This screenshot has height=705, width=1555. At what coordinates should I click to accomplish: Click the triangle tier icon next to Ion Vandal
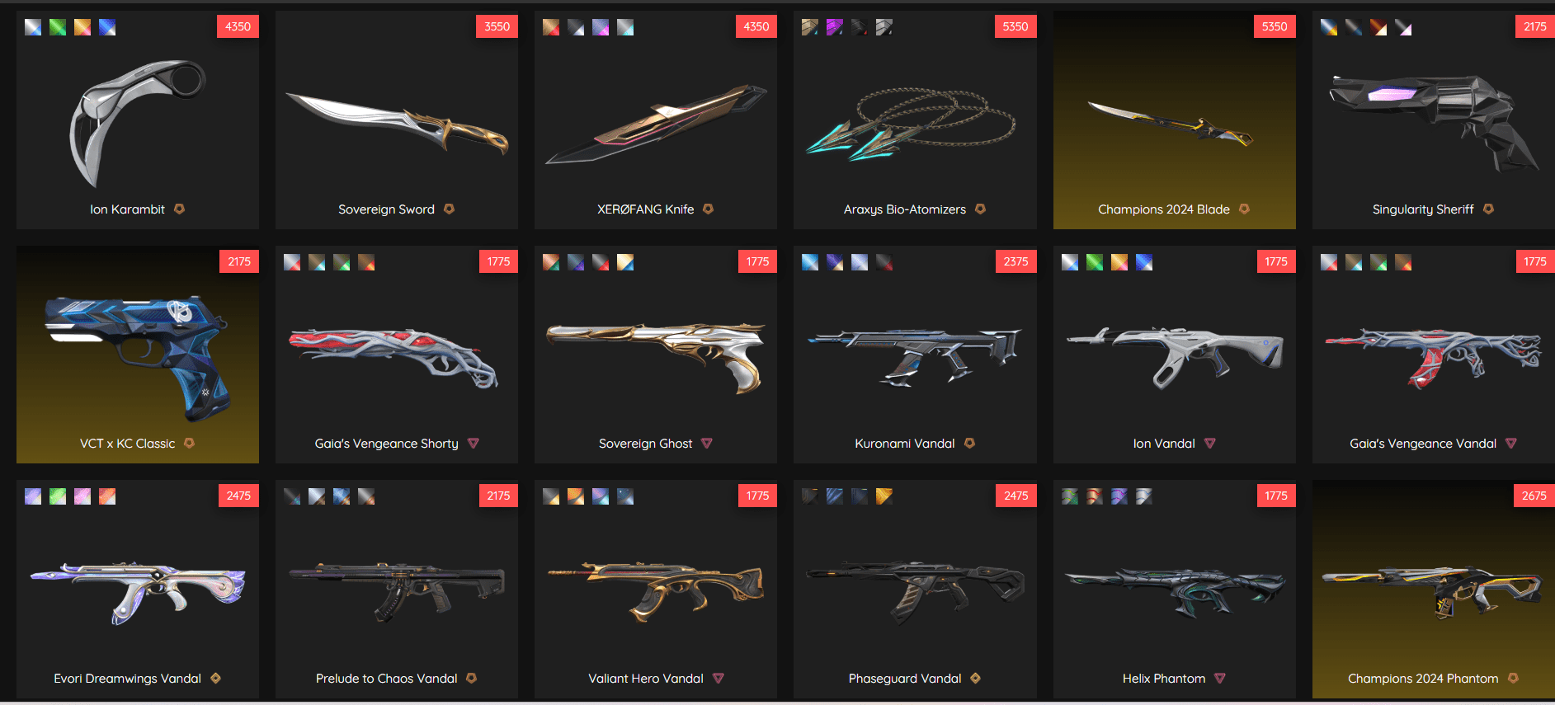pyautogui.click(x=1209, y=444)
